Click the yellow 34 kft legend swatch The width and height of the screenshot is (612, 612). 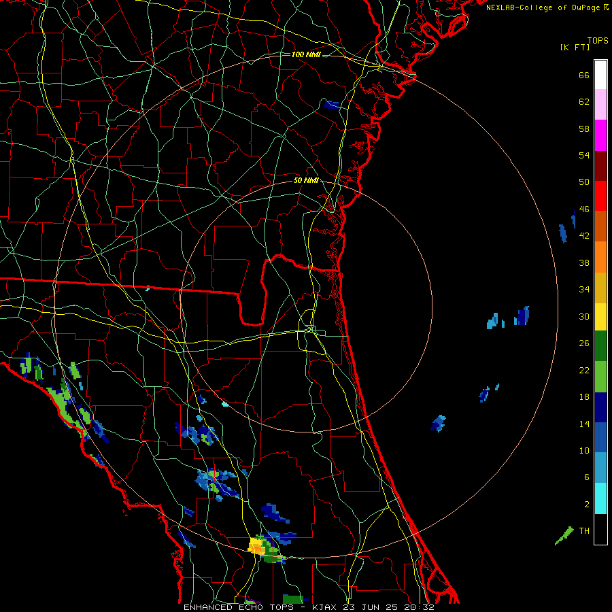pyautogui.click(x=600, y=317)
